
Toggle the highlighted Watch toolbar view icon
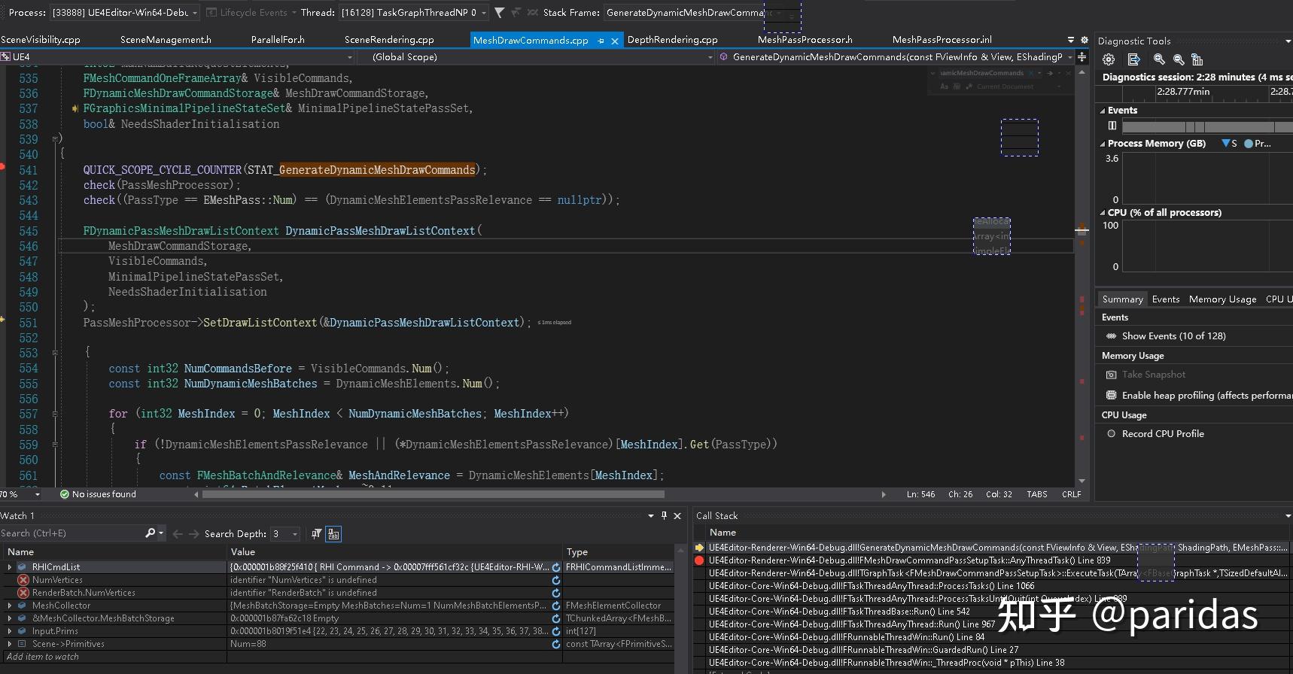point(333,533)
